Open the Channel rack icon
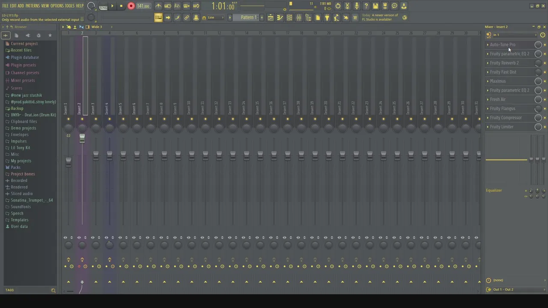This screenshot has height=308, width=548. [x=289, y=18]
